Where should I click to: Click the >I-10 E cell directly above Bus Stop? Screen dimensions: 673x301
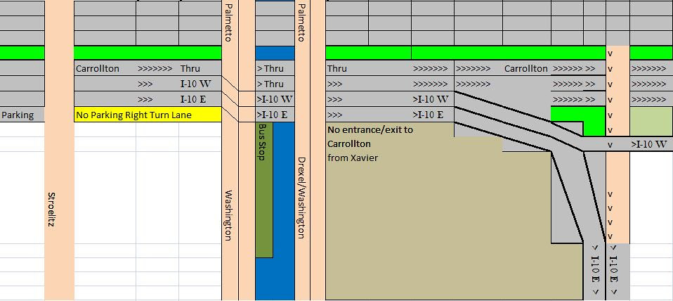(275, 115)
